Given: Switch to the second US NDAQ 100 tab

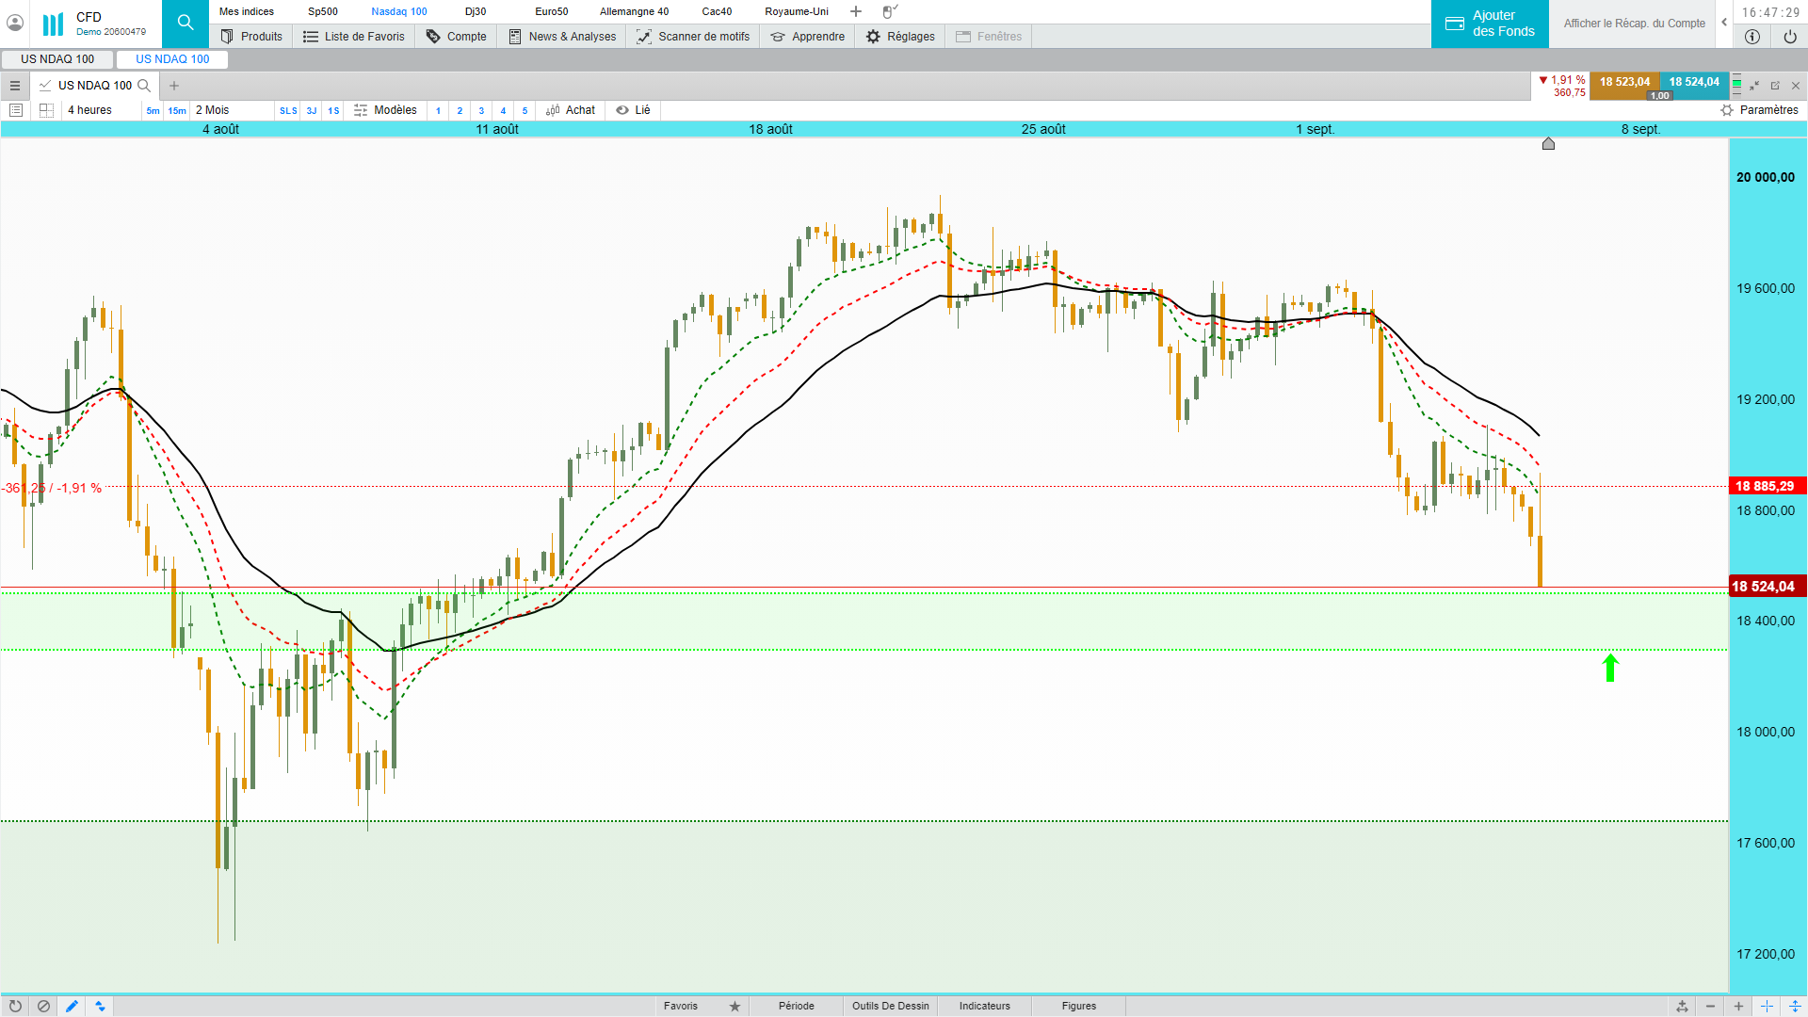Looking at the screenshot, I should click(172, 58).
